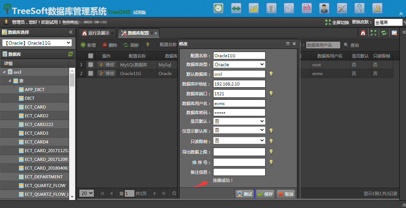
Task: Click the lightbulb hint beside 排序号
Action: click(x=271, y=162)
